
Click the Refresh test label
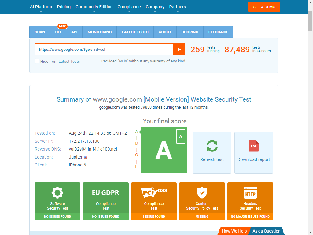[212, 159]
